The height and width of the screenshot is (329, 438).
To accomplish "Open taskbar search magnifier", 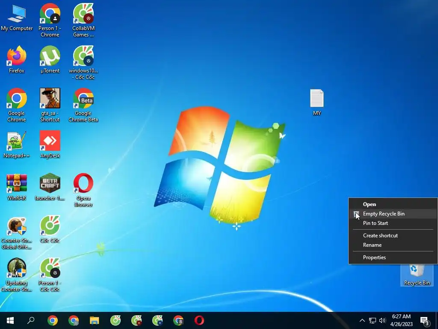I will (x=31, y=320).
